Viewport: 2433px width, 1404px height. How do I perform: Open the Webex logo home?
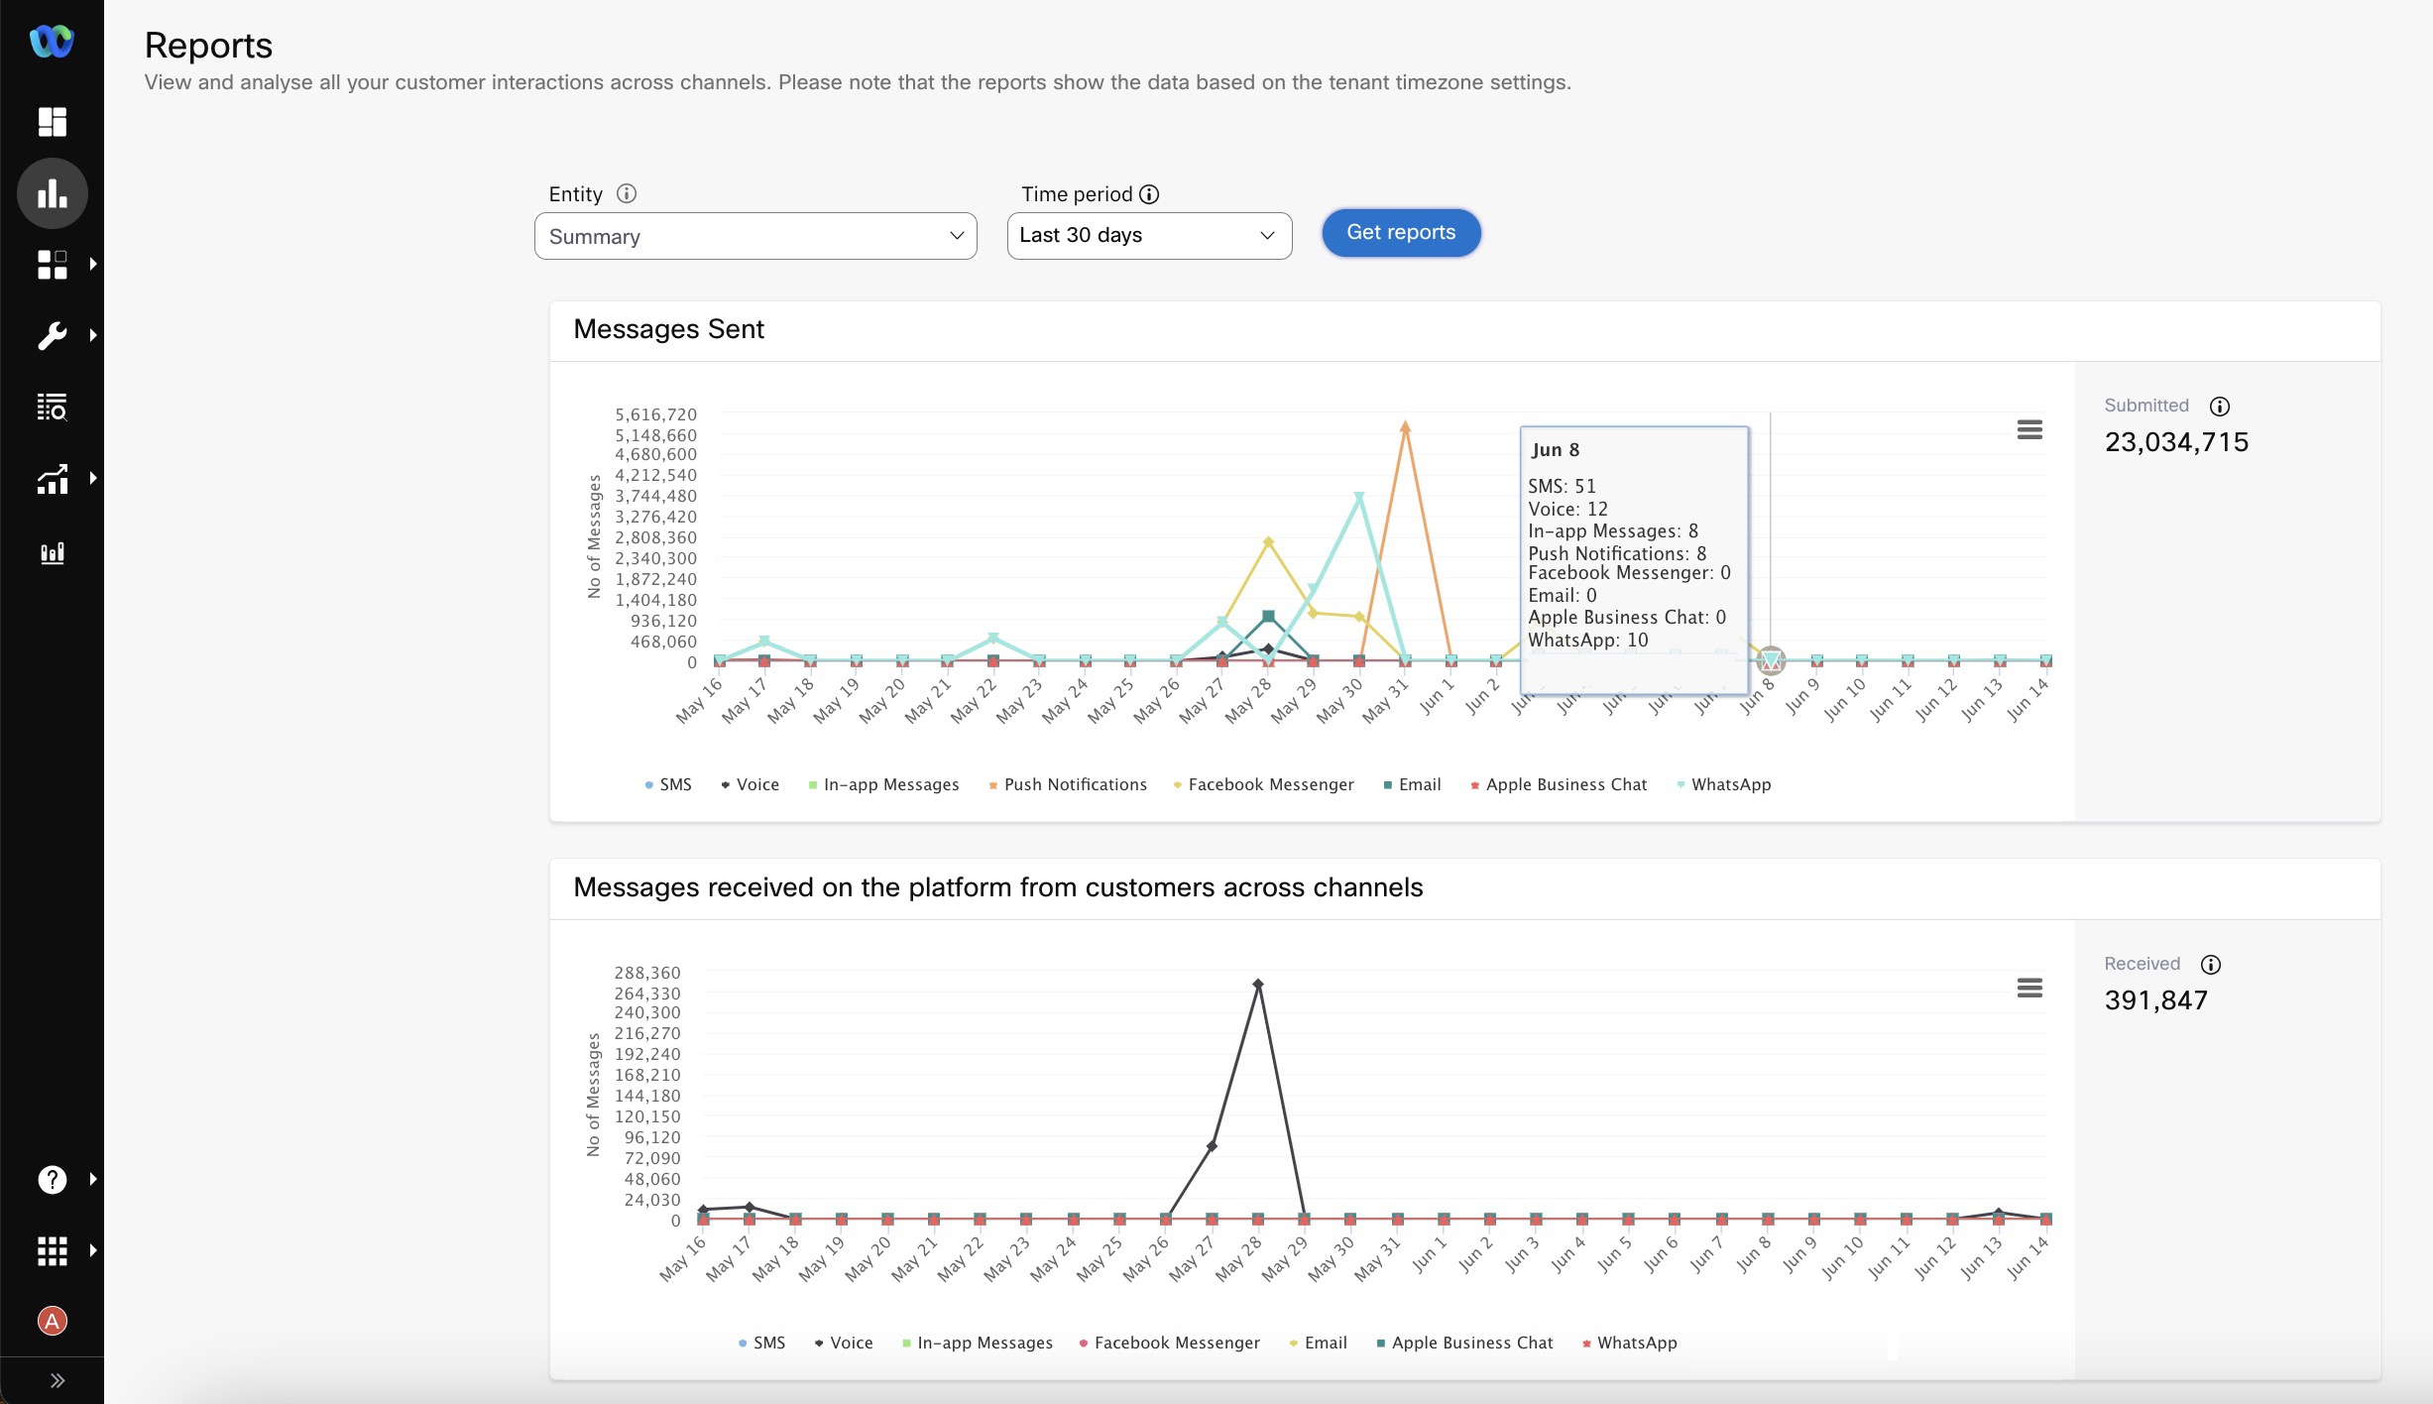(52, 42)
